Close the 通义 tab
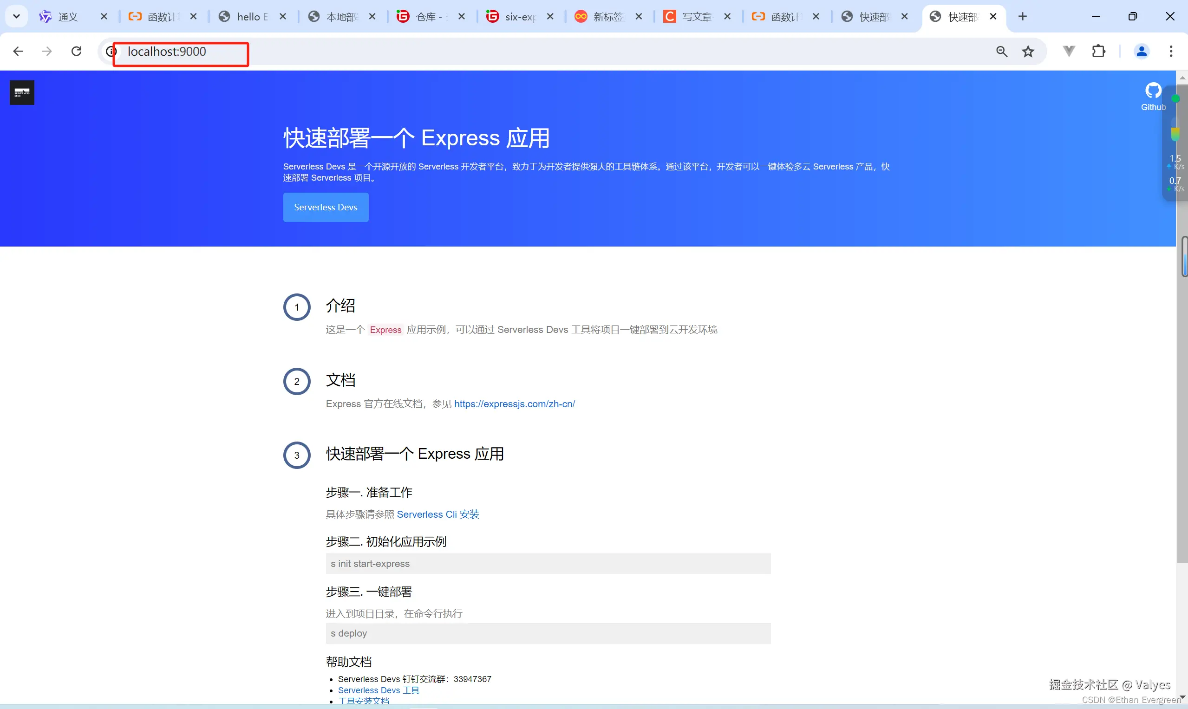The height and width of the screenshot is (709, 1188). [x=104, y=17]
